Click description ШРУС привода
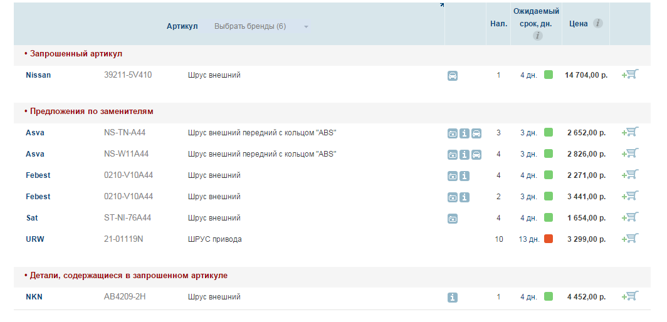The image size is (667, 322). click(x=215, y=239)
